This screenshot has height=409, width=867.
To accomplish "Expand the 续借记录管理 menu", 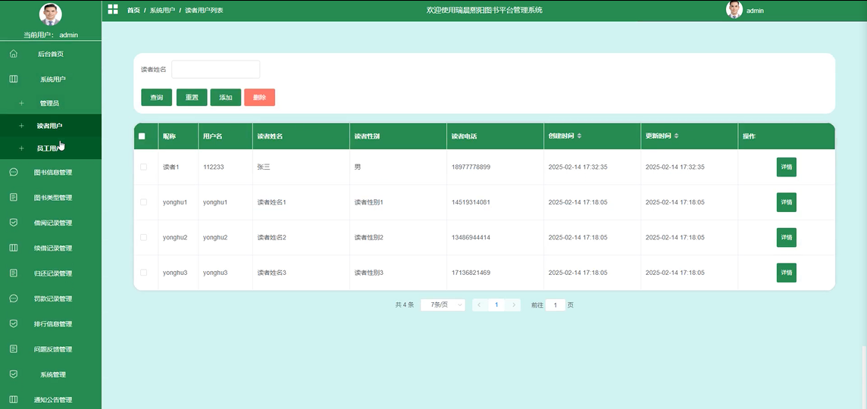I will click(51, 248).
